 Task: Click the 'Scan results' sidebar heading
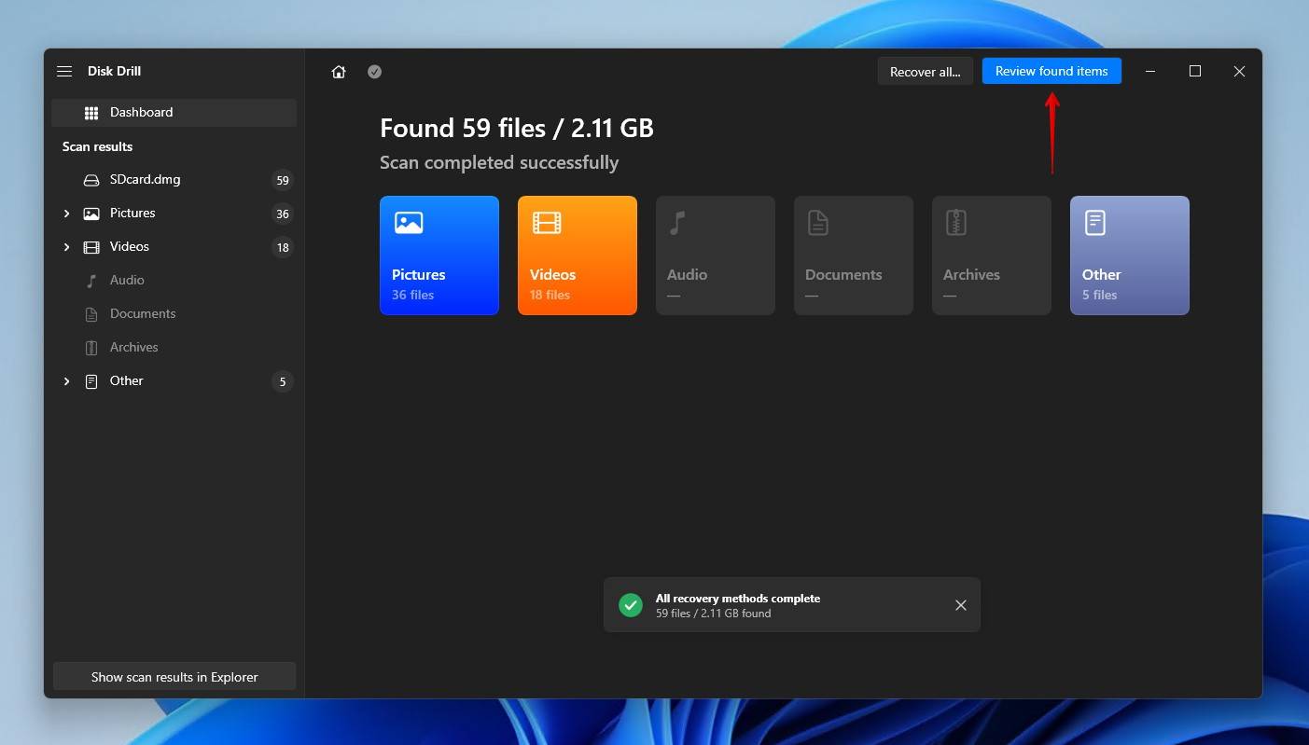97,146
